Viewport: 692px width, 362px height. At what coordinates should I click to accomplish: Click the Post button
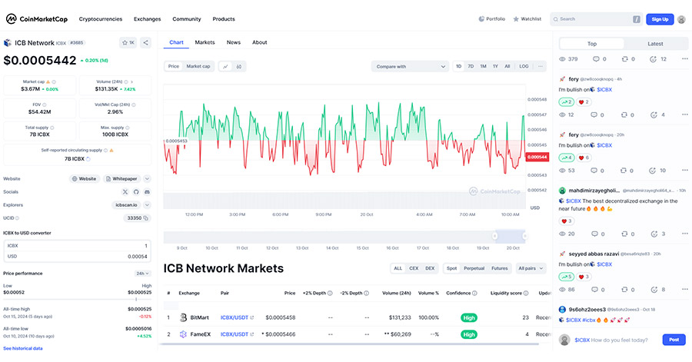[674, 340]
